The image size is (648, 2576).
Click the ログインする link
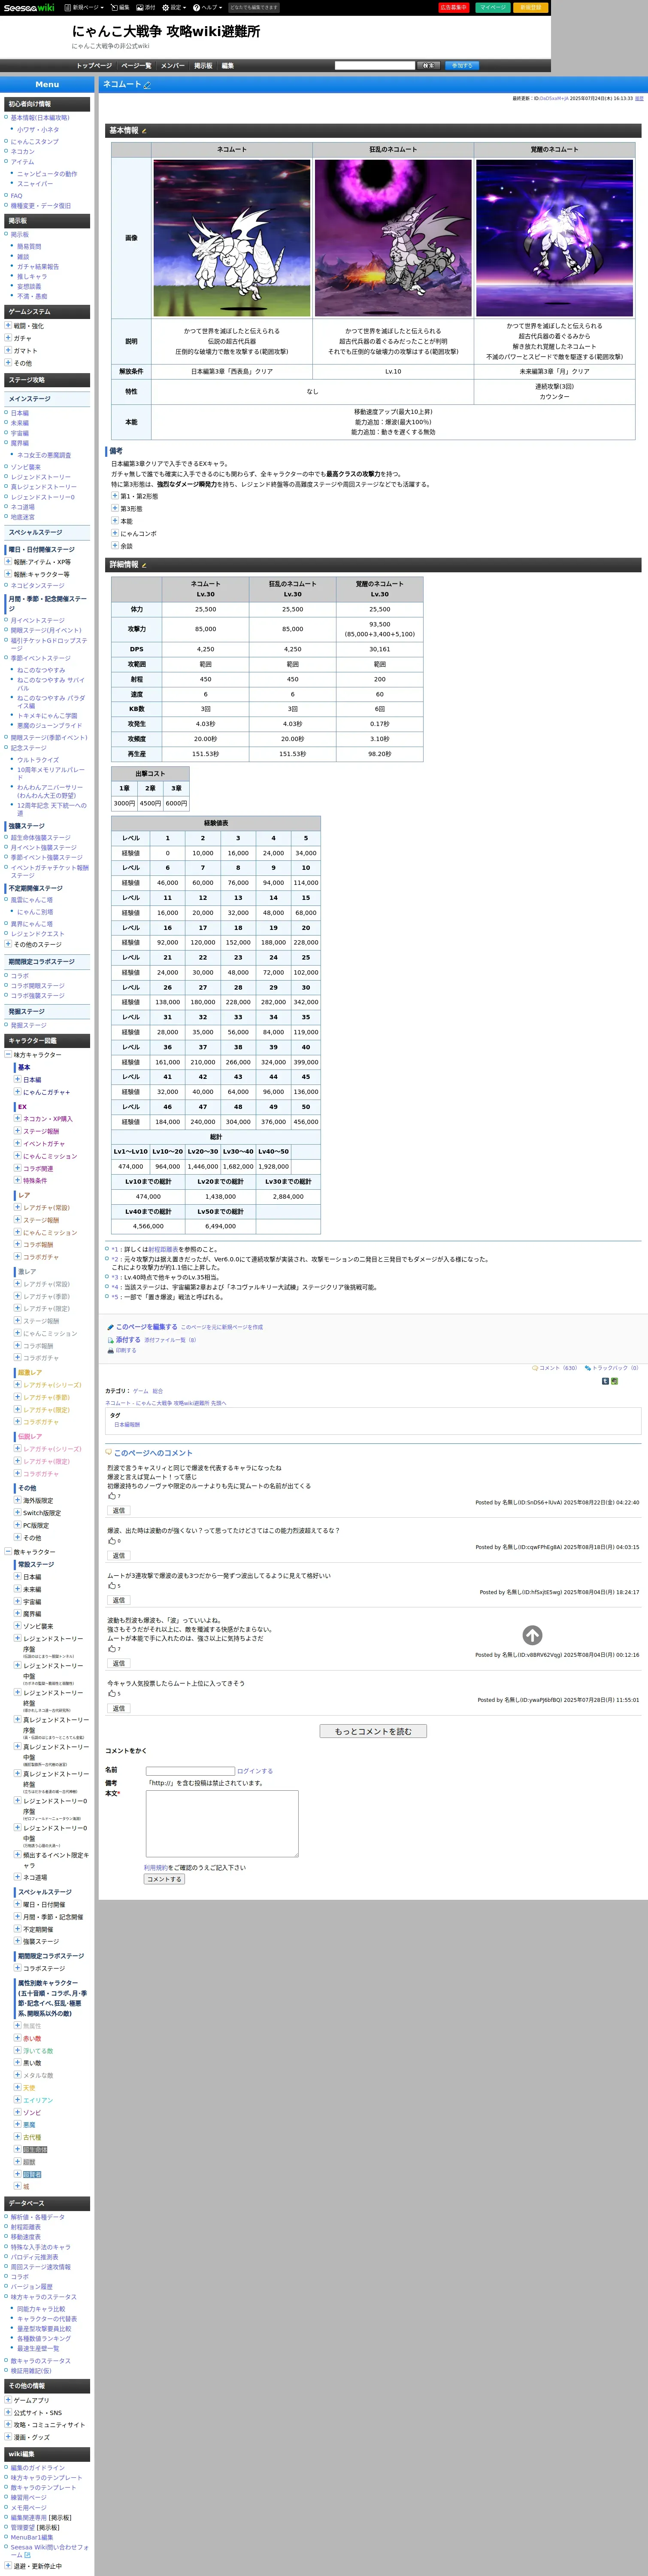(x=255, y=1771)
